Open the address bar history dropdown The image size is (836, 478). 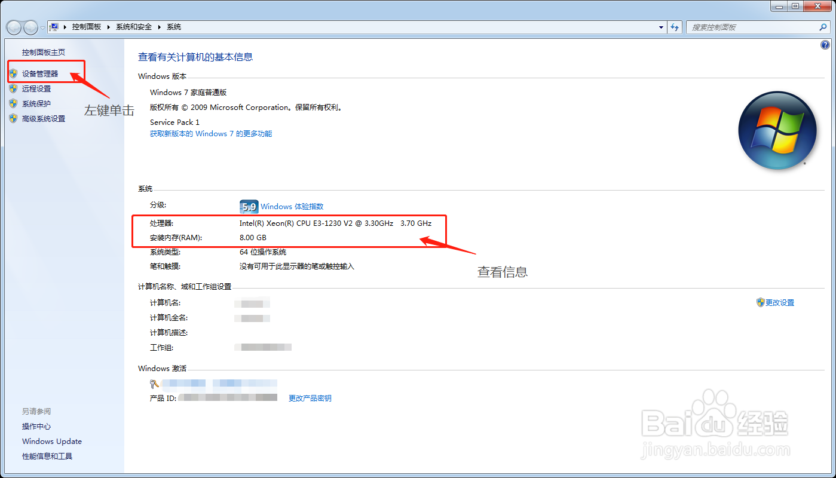661,27
